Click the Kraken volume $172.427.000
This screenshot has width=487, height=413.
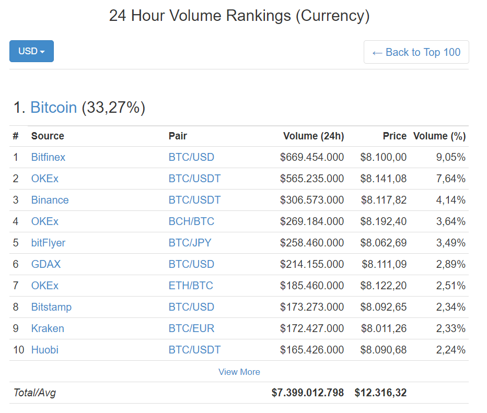pos(312,328)
